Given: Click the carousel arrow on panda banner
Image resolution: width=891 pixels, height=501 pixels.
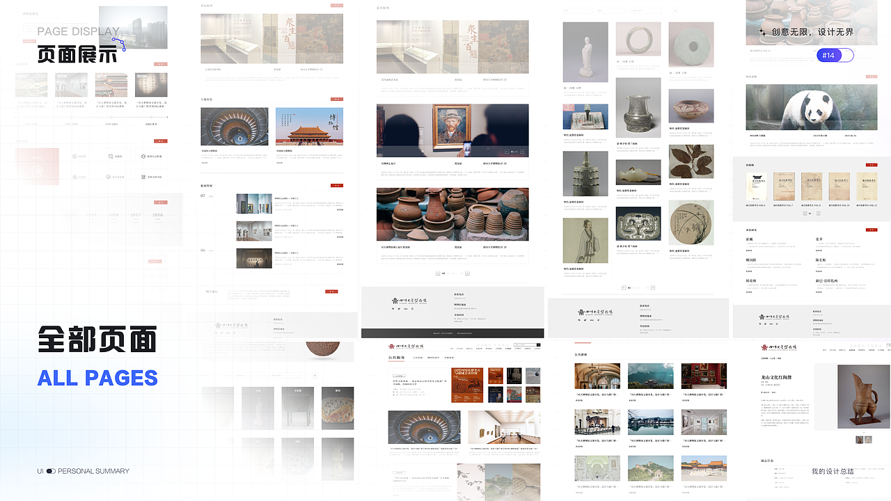Looking at the screenshot, I should (x=870, y=125).
